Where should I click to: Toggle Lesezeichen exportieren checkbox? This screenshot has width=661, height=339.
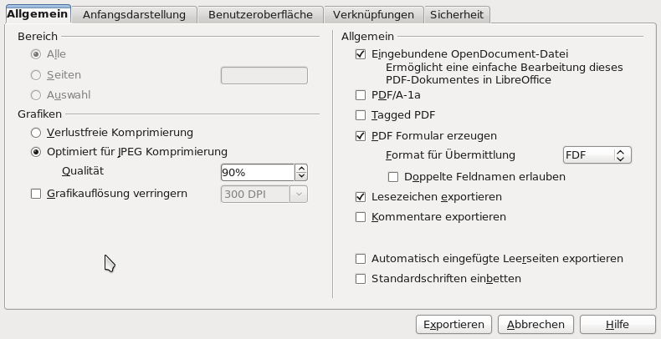361,197
